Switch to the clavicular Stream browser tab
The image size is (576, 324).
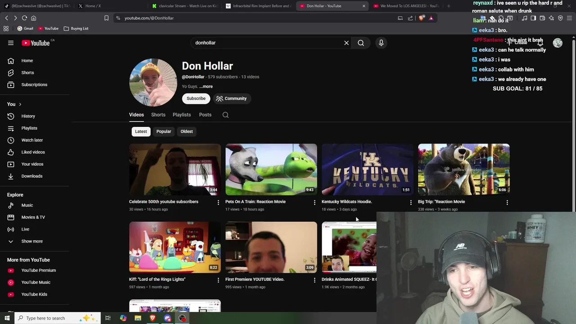click(184, 6)
